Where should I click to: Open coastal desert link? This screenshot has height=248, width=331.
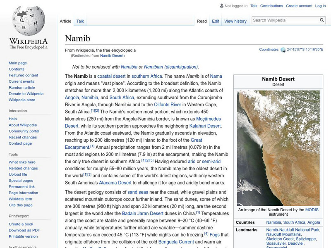[111, 76]
